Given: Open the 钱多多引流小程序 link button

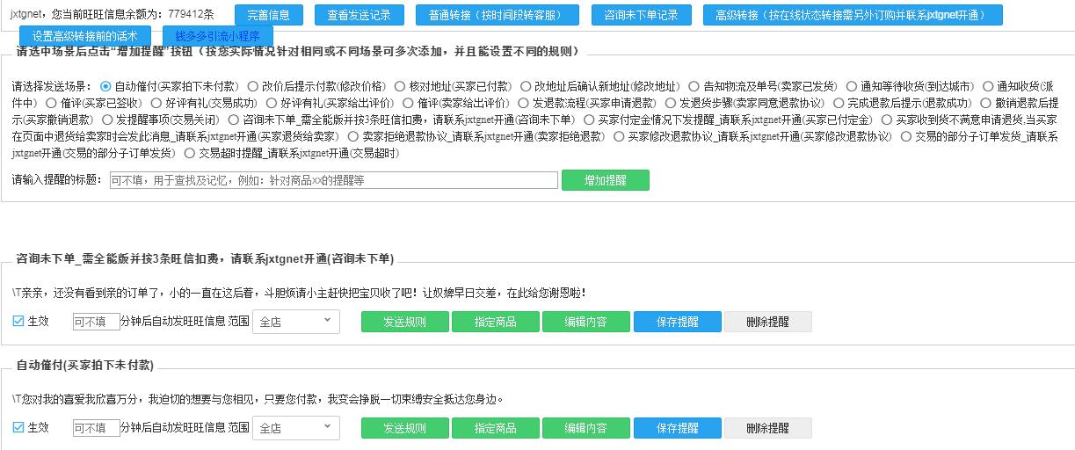Looking at the screenshot, I should coord(218,37).
